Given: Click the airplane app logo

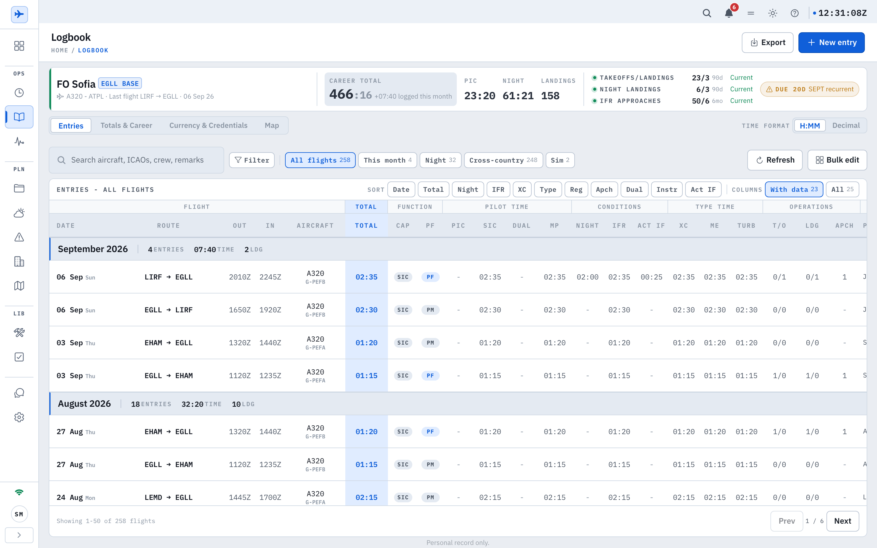Looking at the screenshot, I should coord(19,15).
